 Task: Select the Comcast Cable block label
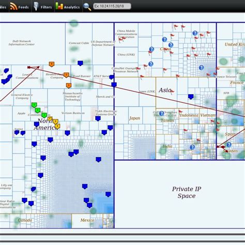79,43
